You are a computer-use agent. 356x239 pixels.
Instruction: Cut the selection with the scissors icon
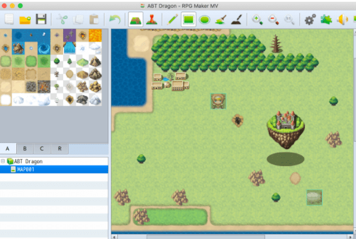click(x=62, y=19)
